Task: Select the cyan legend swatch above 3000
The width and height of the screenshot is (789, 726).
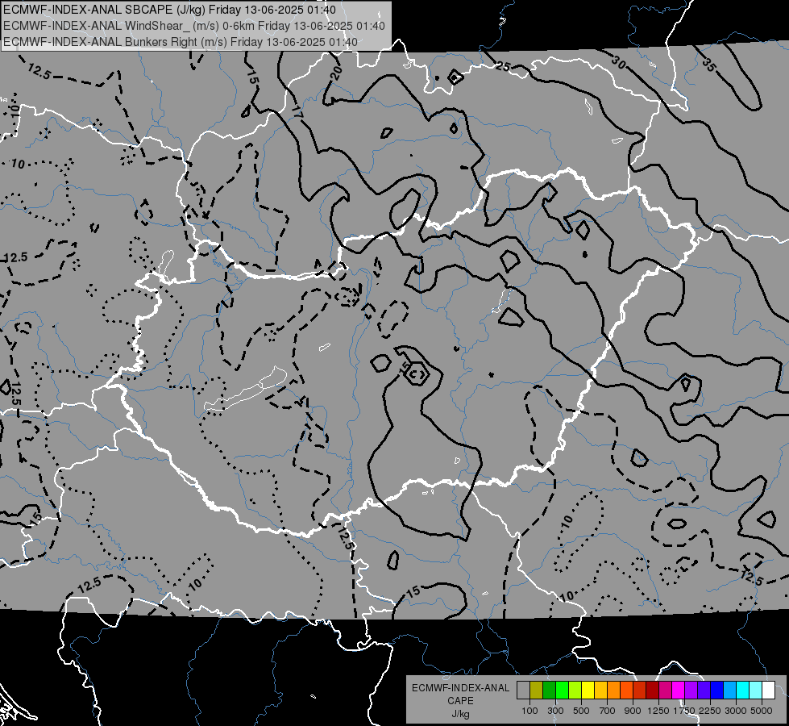Action: [x=743, y=691]
